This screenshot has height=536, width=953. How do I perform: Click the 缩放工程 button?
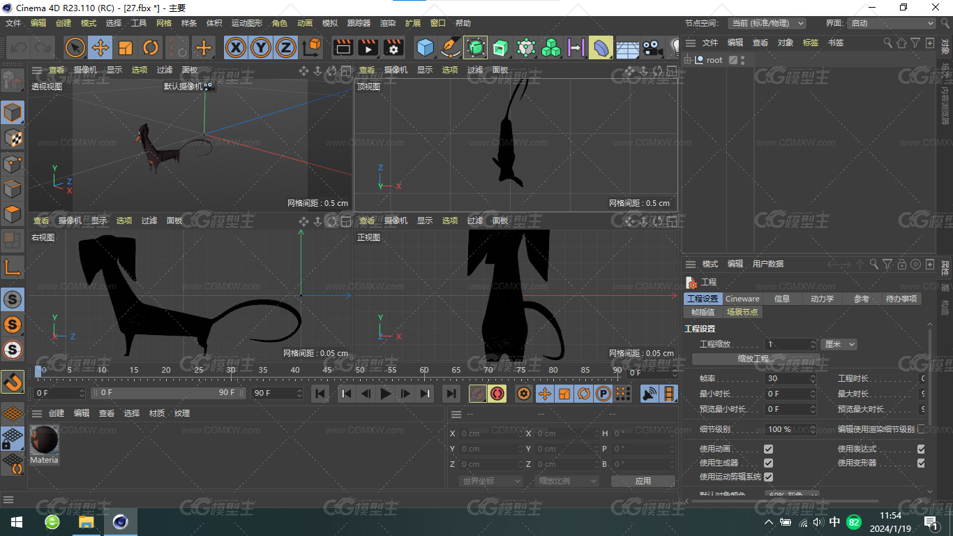(x=756, y=359)
